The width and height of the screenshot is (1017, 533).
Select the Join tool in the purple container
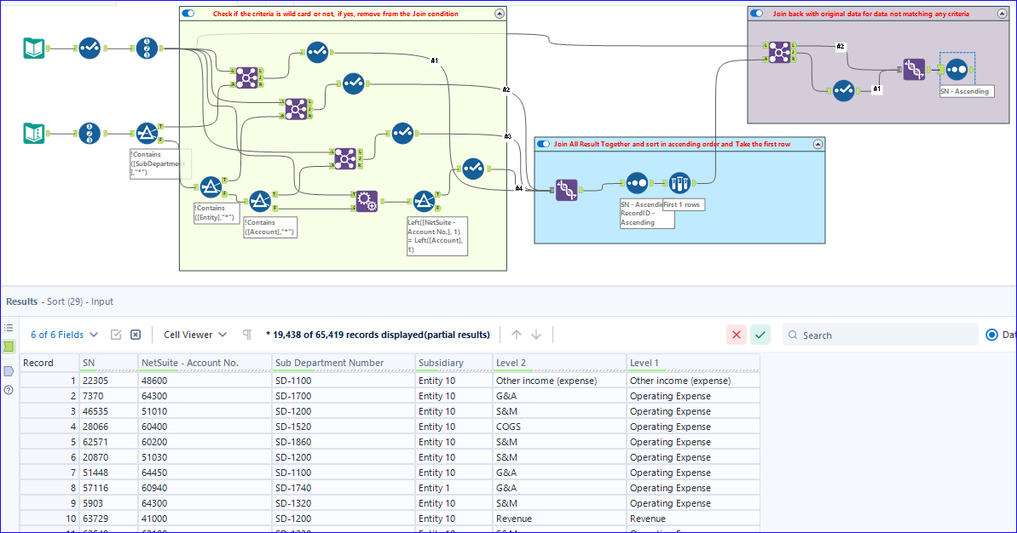click(779, 52)
